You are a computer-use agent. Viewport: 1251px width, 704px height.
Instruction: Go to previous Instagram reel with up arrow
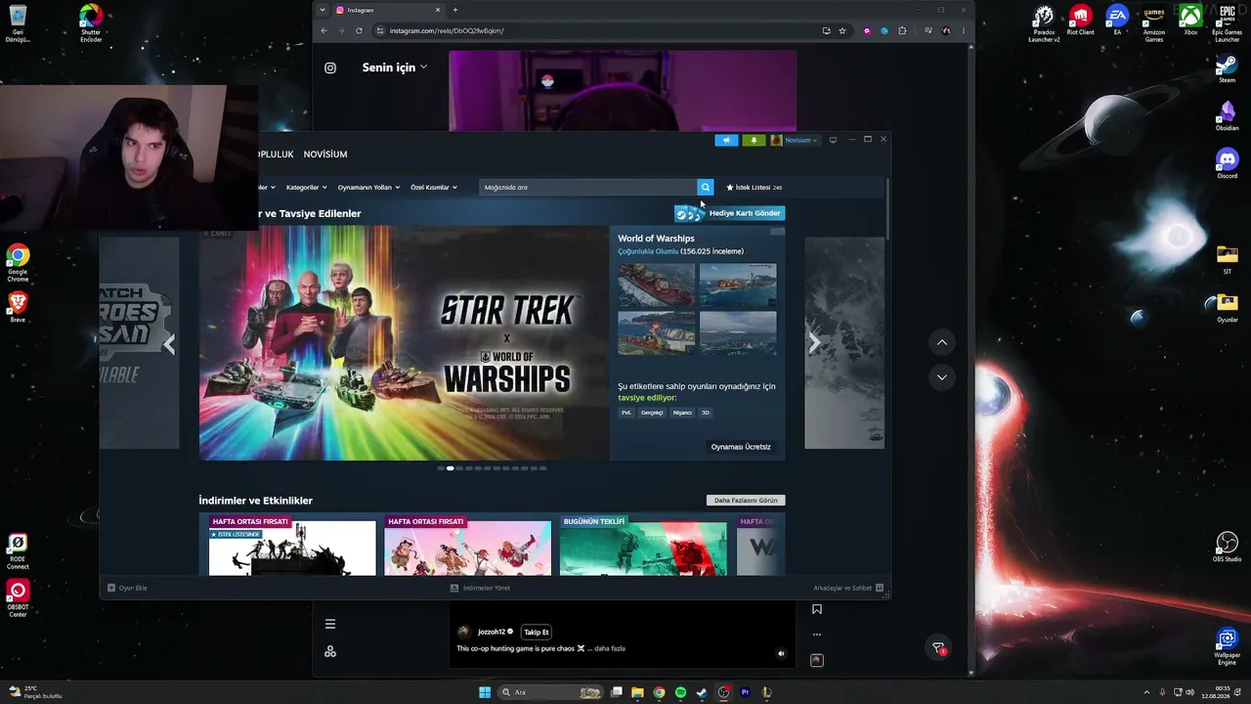pyautogui.click(x=941, y=342)
